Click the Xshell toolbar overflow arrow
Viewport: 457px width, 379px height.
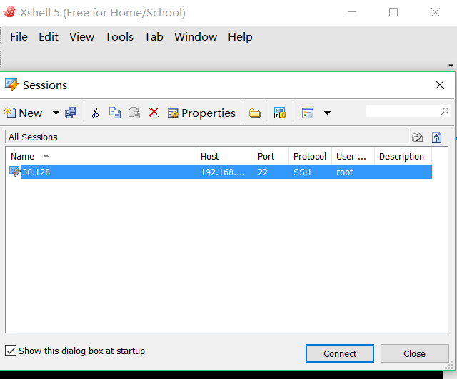coord(451,66)
